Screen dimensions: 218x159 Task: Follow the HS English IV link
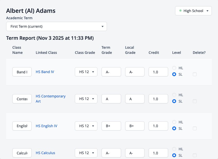[47, 126]
